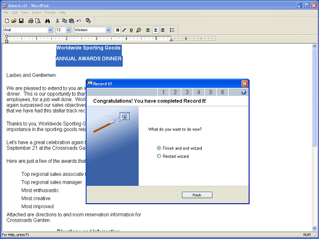The height and width of the screenshot is (239, 319).
Task: Save the document with the floppy disk icon
Action: point(21,21)
